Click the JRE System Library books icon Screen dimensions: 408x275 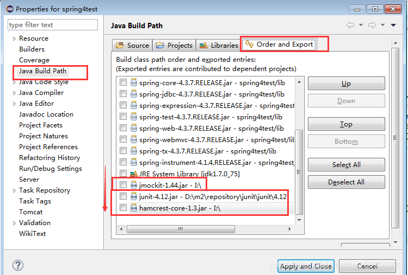133,174
